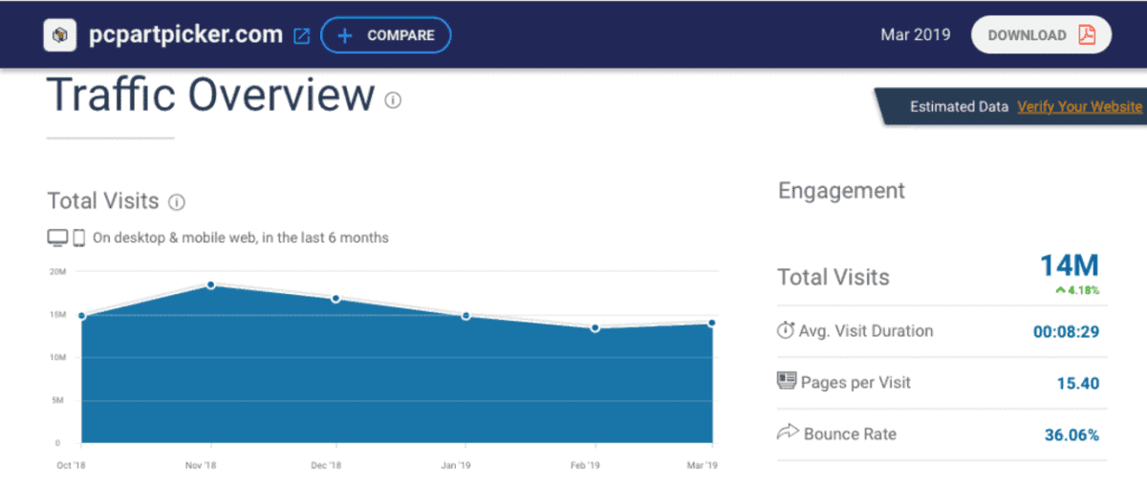Click the pcpartpicker.com domain title
The image size is (1147, 483).
pos(185,35)
